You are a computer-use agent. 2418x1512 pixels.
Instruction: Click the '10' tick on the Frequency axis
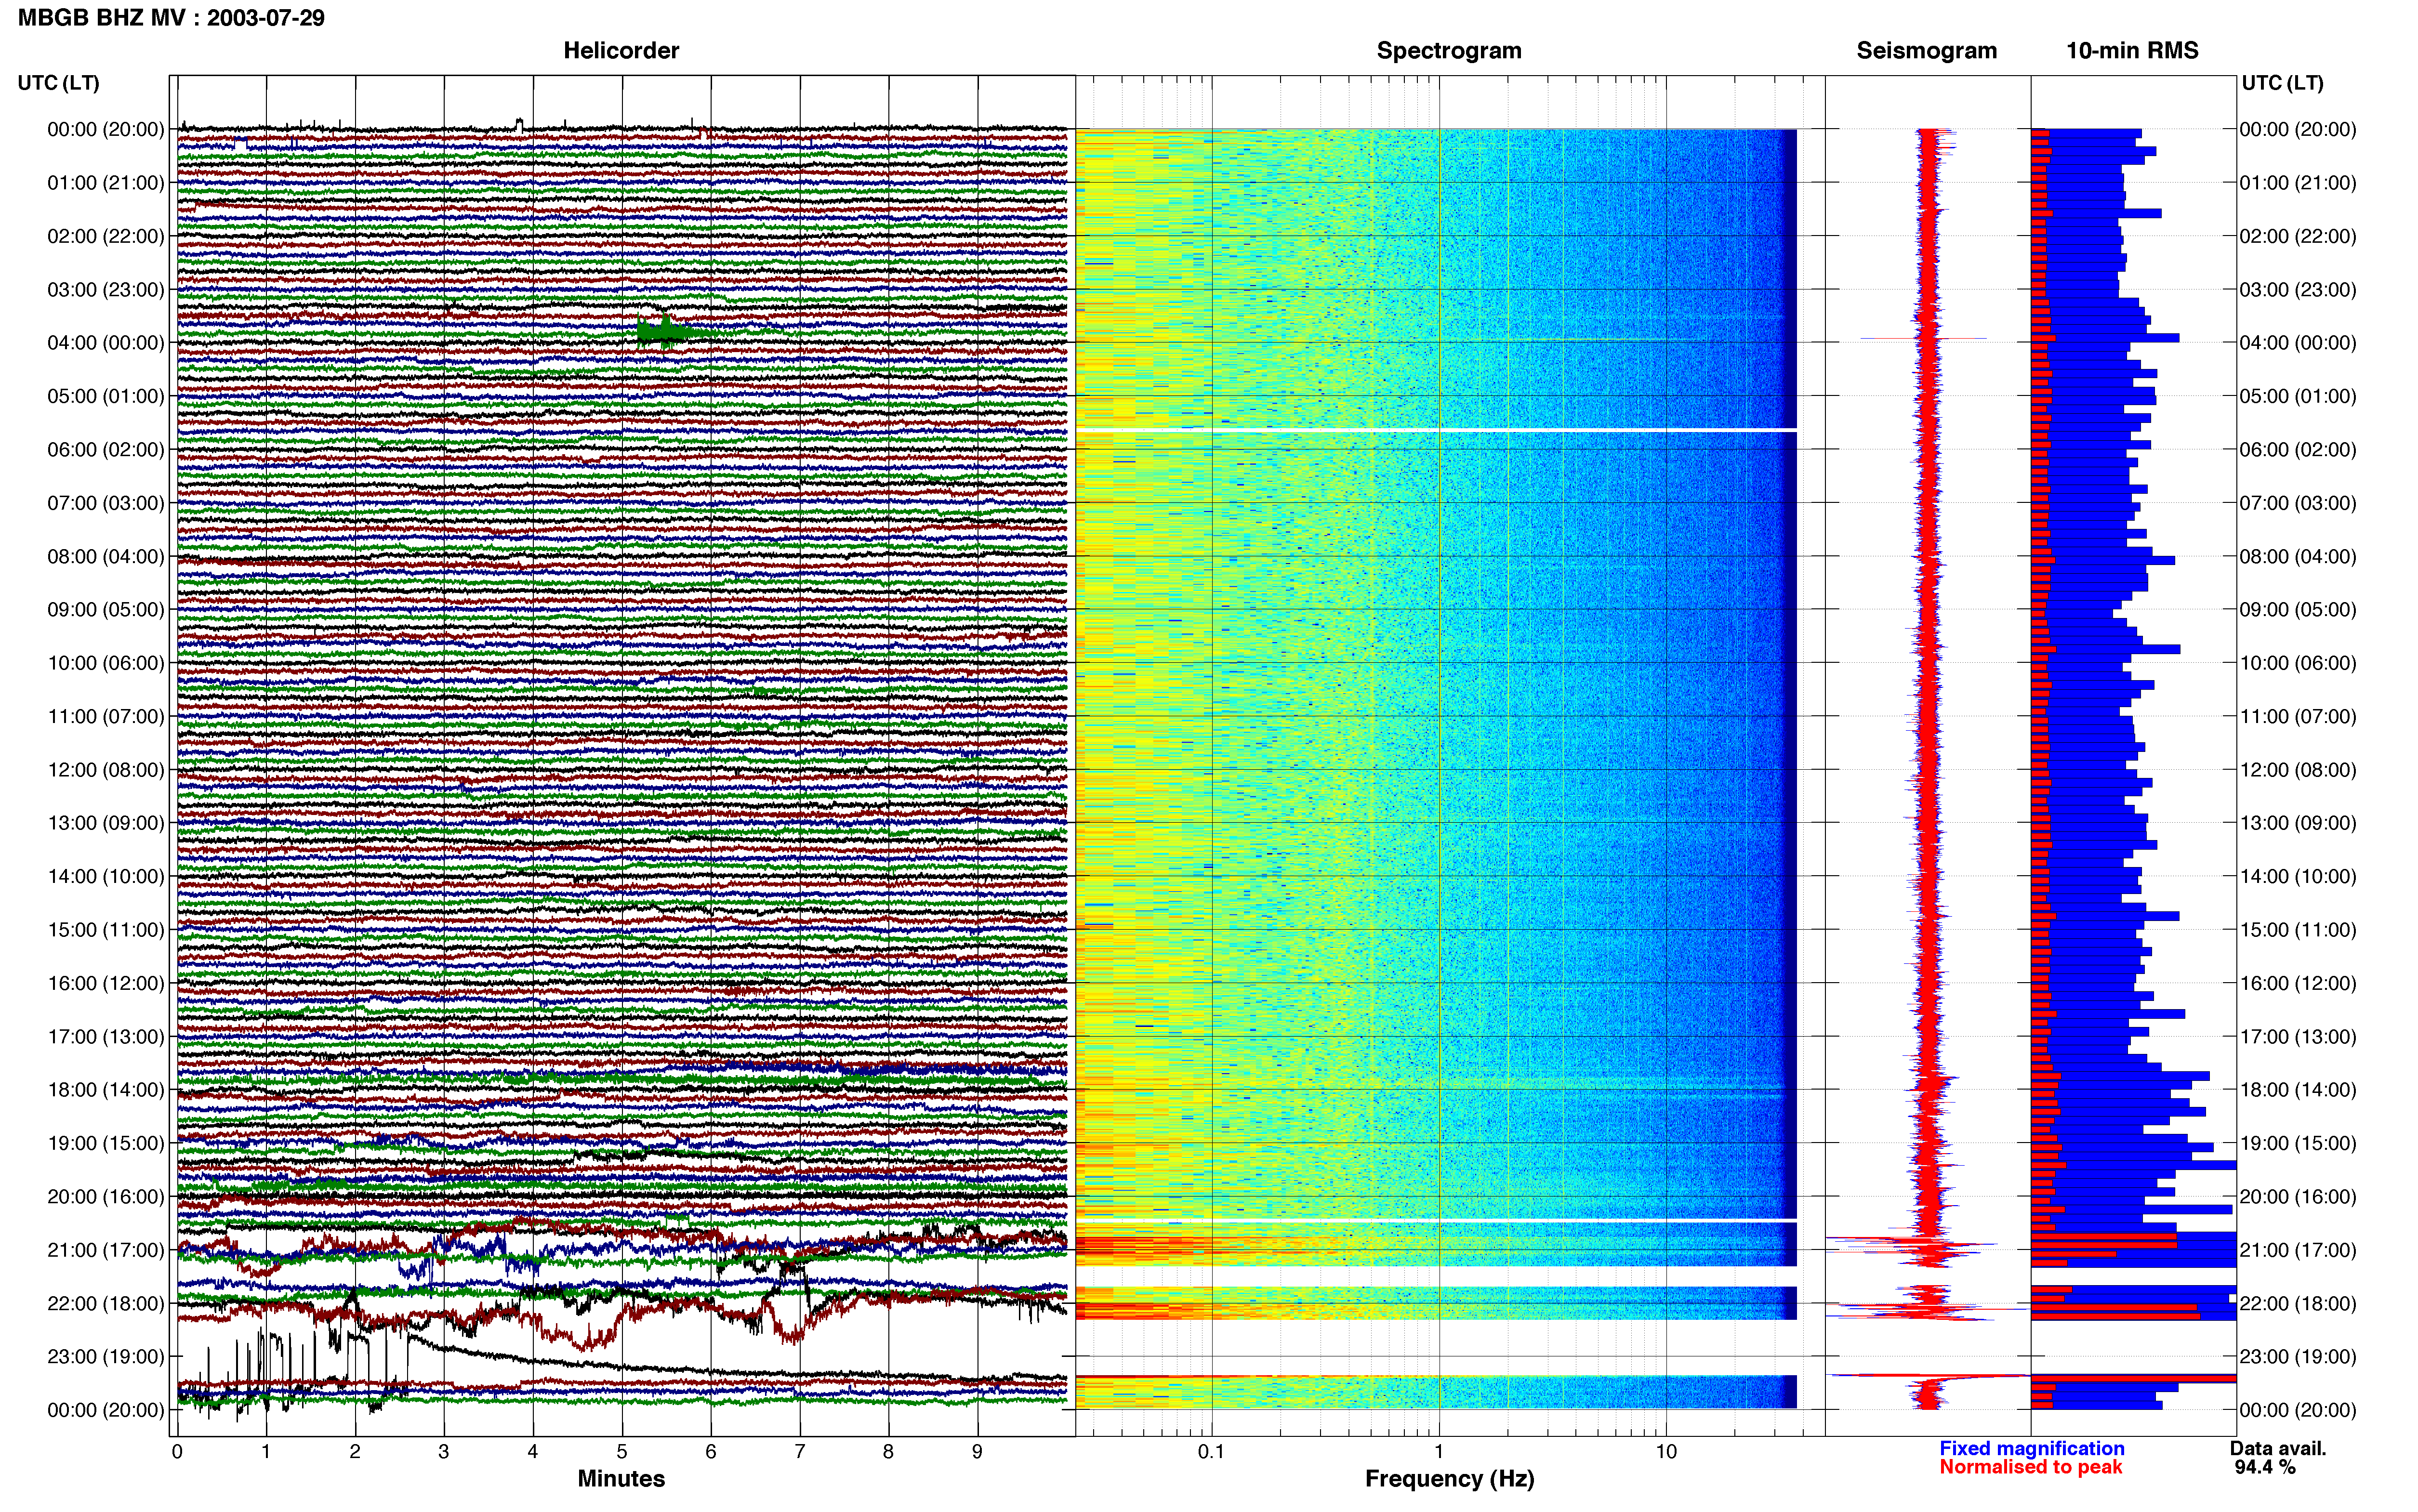tap(1666, 1452)
